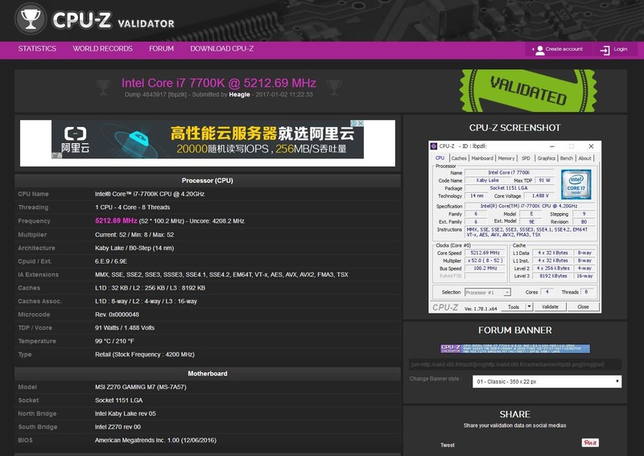Select the Mainboard tab in CPU-Z screenshot
The width and height of the screenshot is (644, 456).
pyautogui.click(x=482, y=158)
